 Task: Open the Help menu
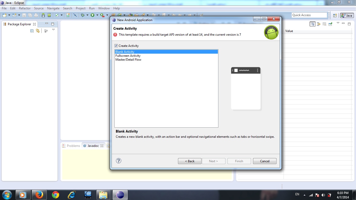116,8
